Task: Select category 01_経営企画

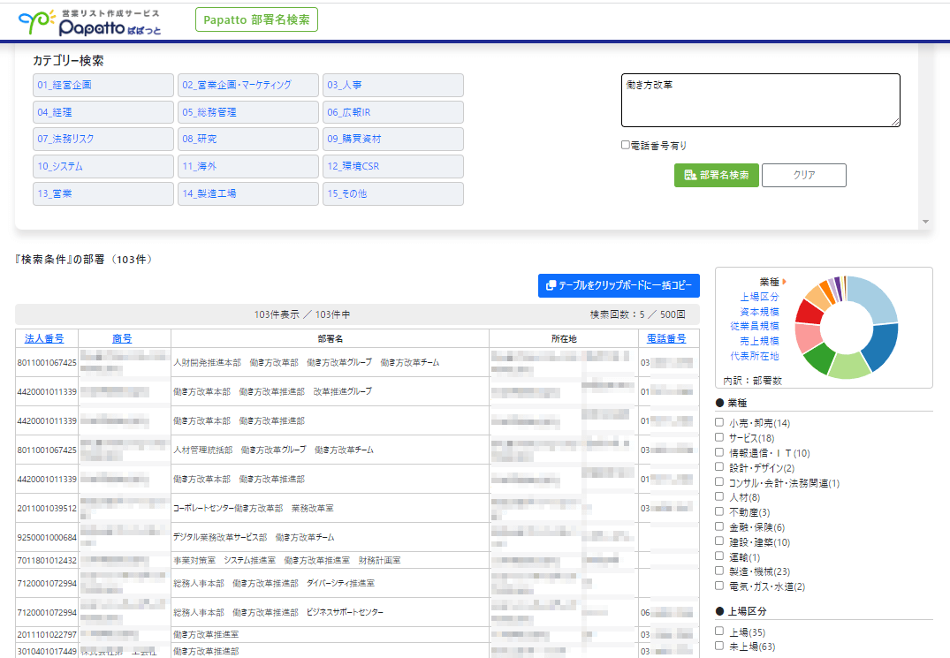Action: [x=103, y=85]
